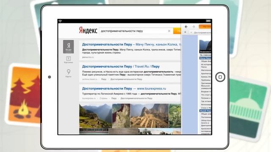The width and height of the screenshot is (271, 152).
Task: Click the orange button in side browser panel
Action: click(x=205, y=27)
